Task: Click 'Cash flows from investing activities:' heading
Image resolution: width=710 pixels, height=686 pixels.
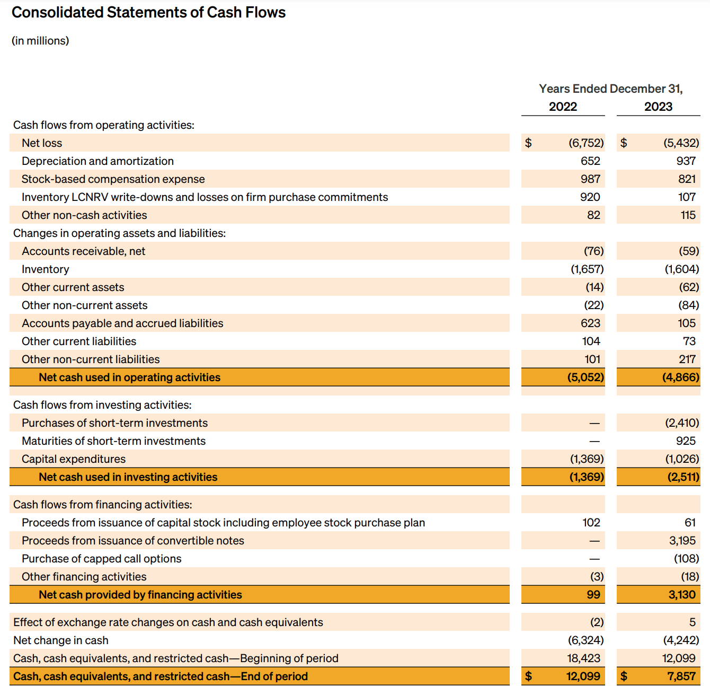Action: (102, 405)
